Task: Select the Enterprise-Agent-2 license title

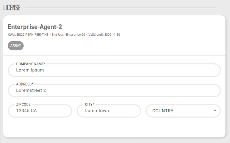Action: pos(35,27)
